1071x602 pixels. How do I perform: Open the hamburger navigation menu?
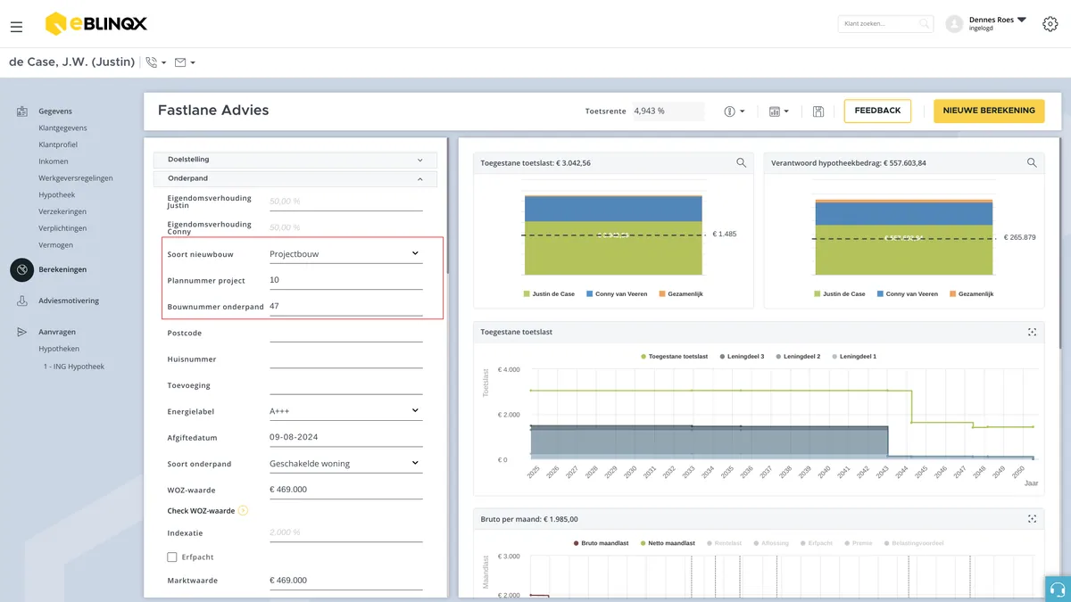tap(16, 27)
